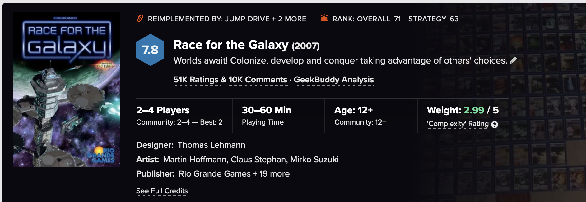Screen dimensions: 586x202
Task: Open designer Thomas Lehmann's page
Action: (211, 145)
